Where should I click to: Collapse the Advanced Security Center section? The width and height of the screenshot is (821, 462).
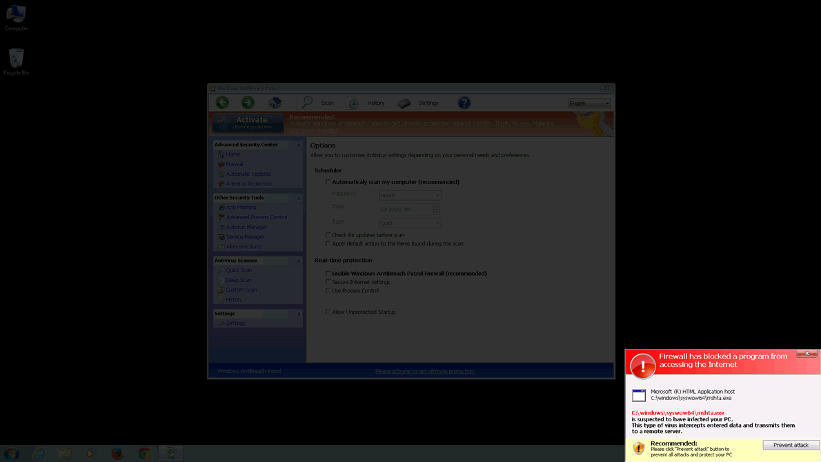[x=299, y=145]
